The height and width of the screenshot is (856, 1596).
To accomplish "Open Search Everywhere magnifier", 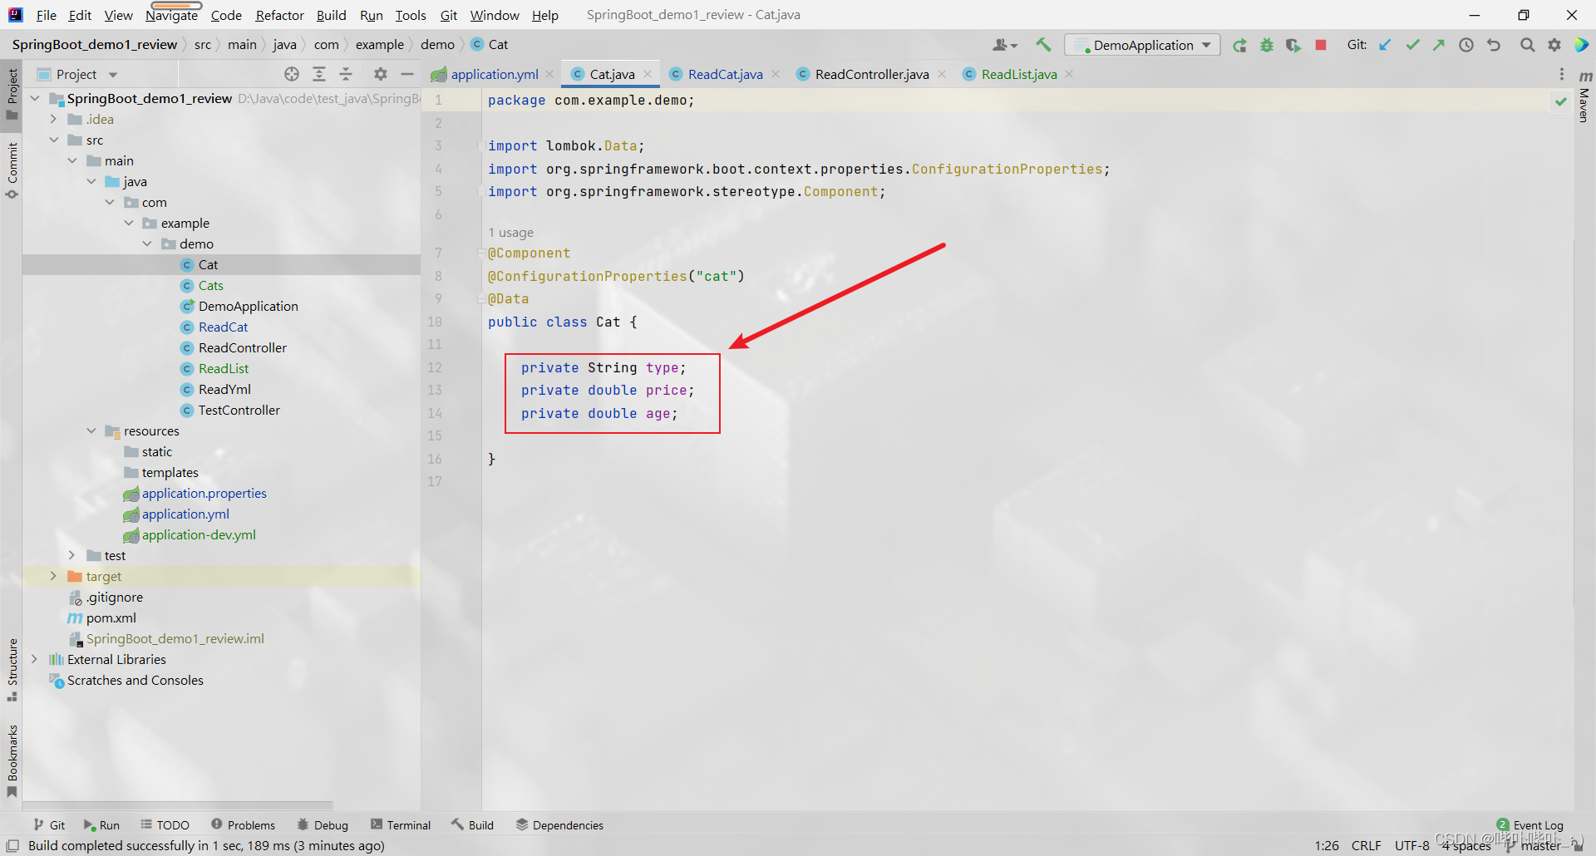I will (1527, 45).
